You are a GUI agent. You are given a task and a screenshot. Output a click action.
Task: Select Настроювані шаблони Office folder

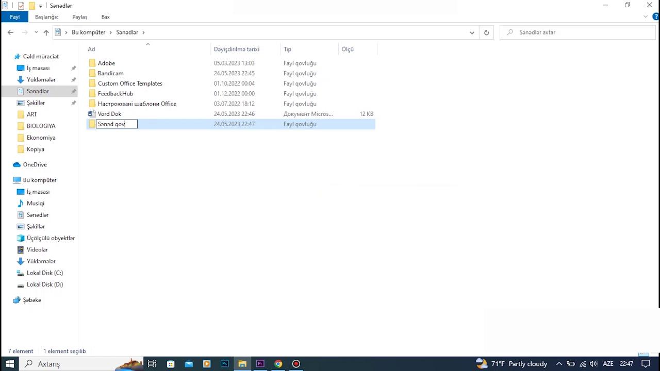[x=137, y=104]
